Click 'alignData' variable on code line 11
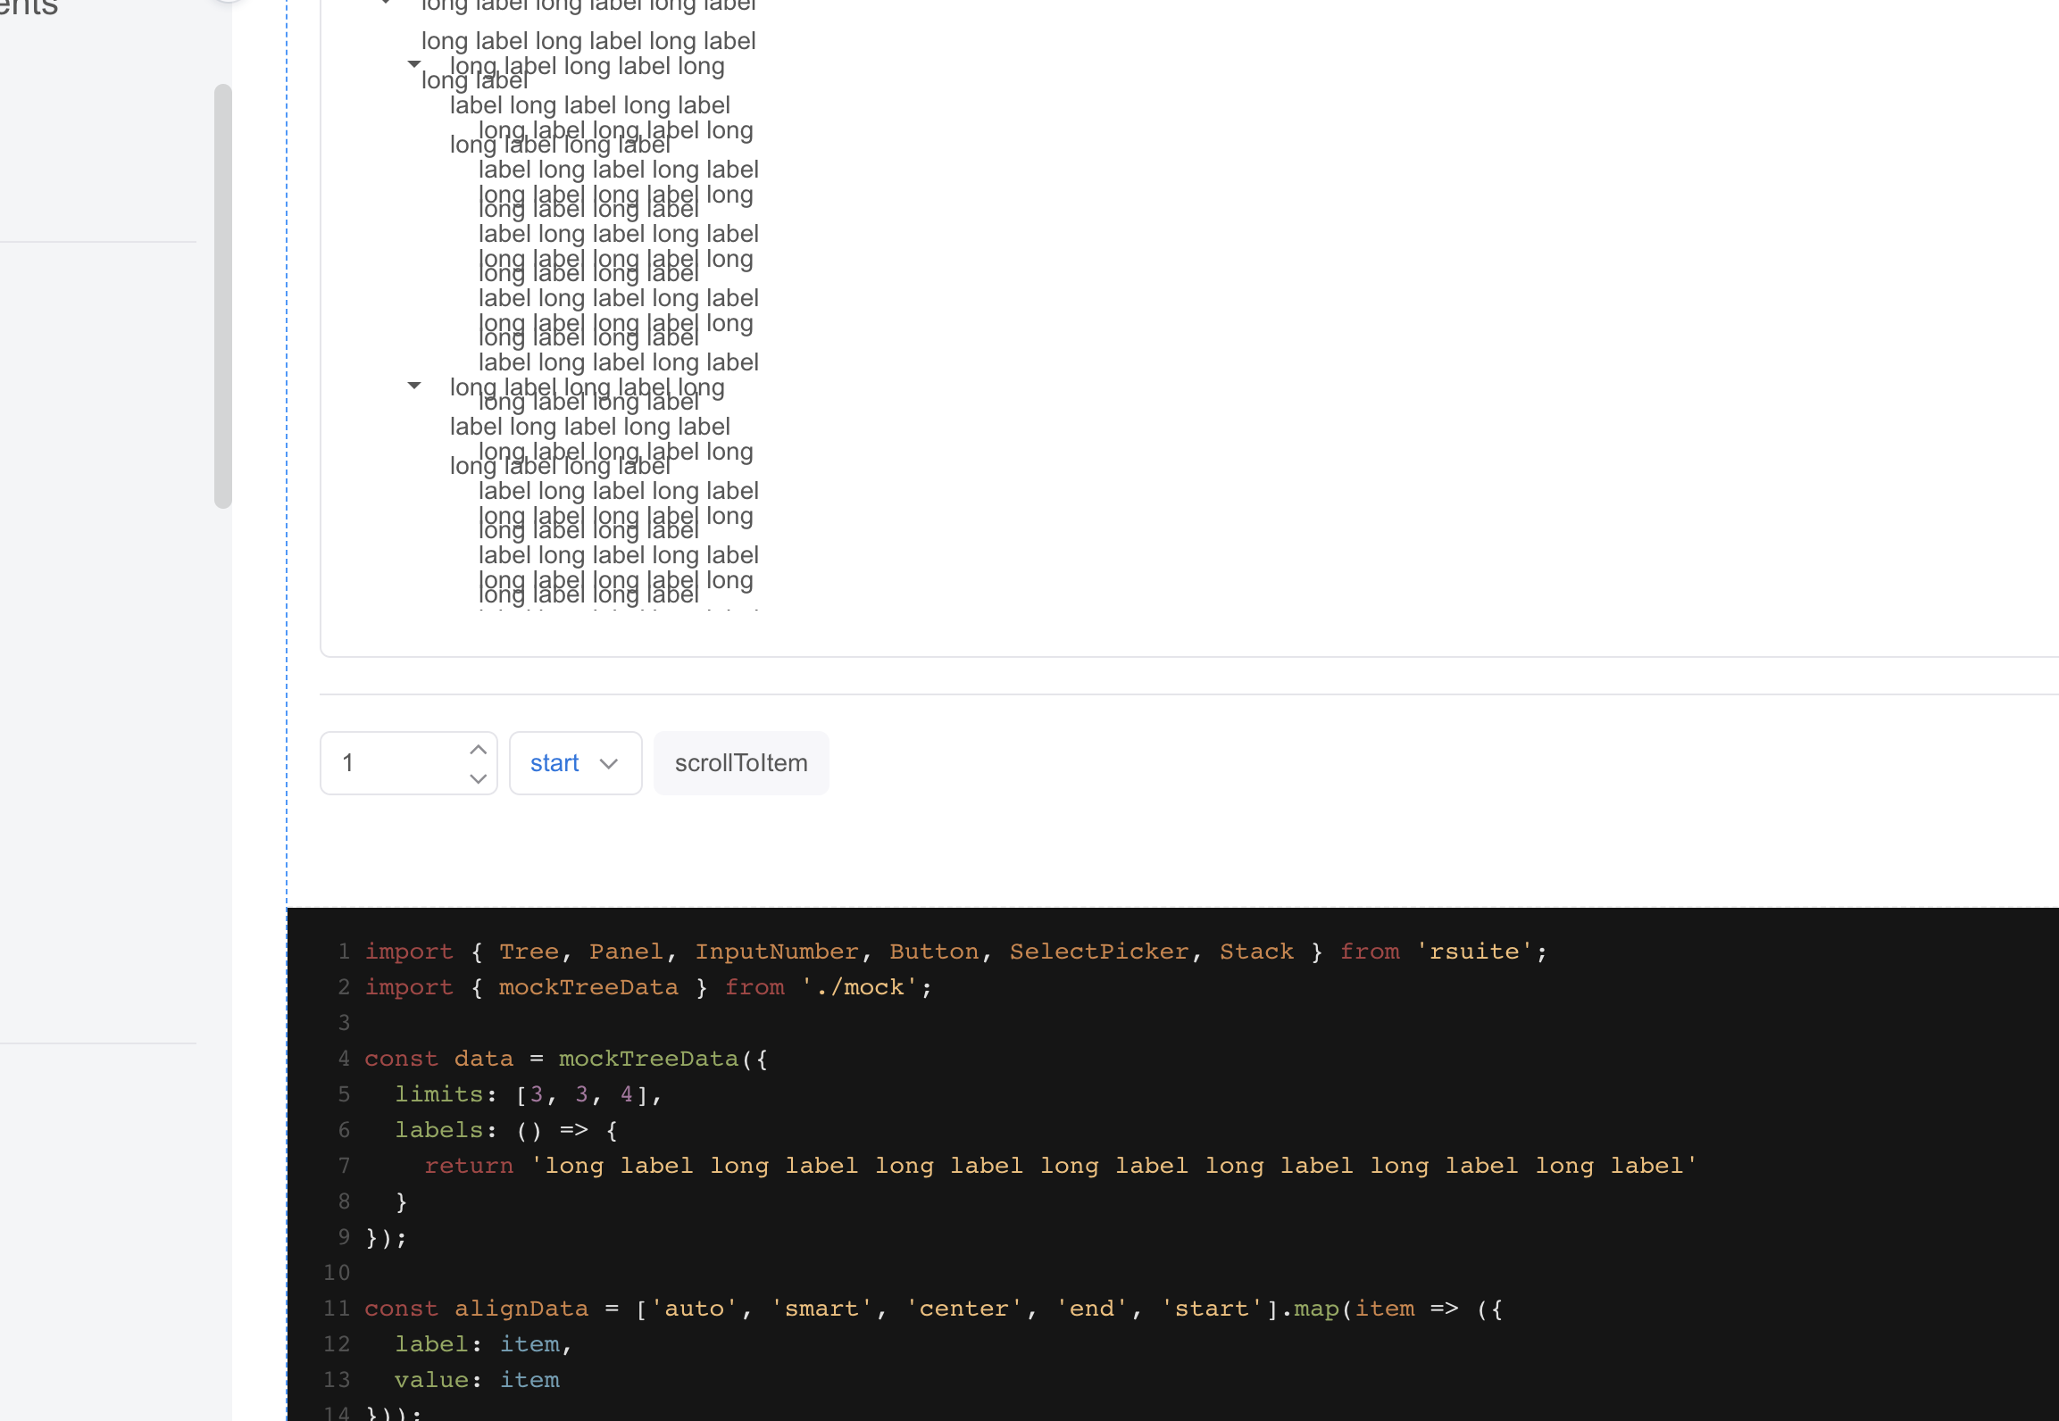The height and width of the screenshot is (1421, 2059). click(x=521, y=1309)
